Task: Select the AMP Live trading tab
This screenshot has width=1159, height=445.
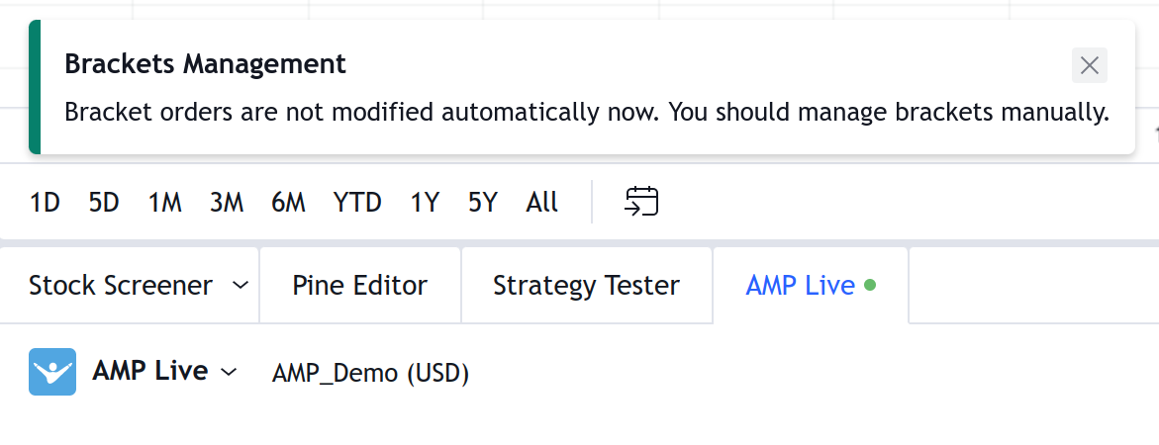Action: [x=800, y=286]
